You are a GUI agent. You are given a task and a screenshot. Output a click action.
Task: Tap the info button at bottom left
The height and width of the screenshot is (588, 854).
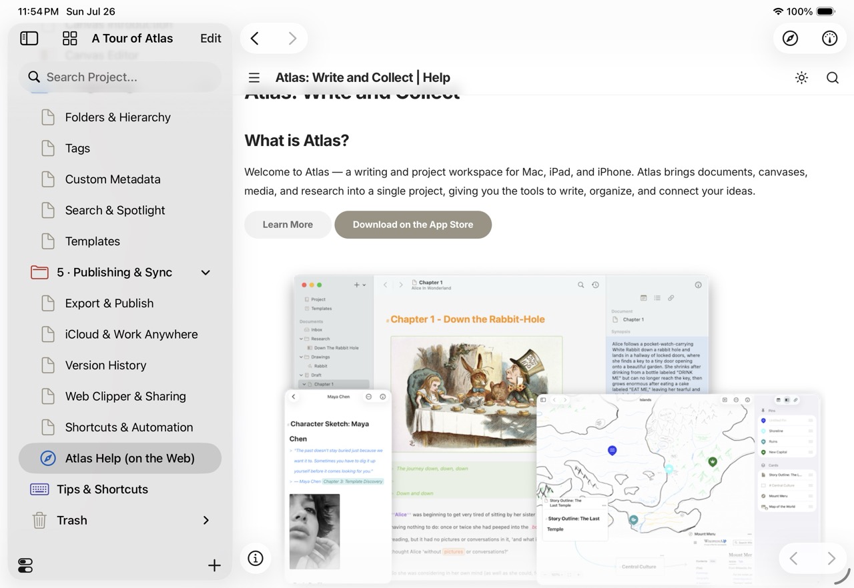(256, 559)
